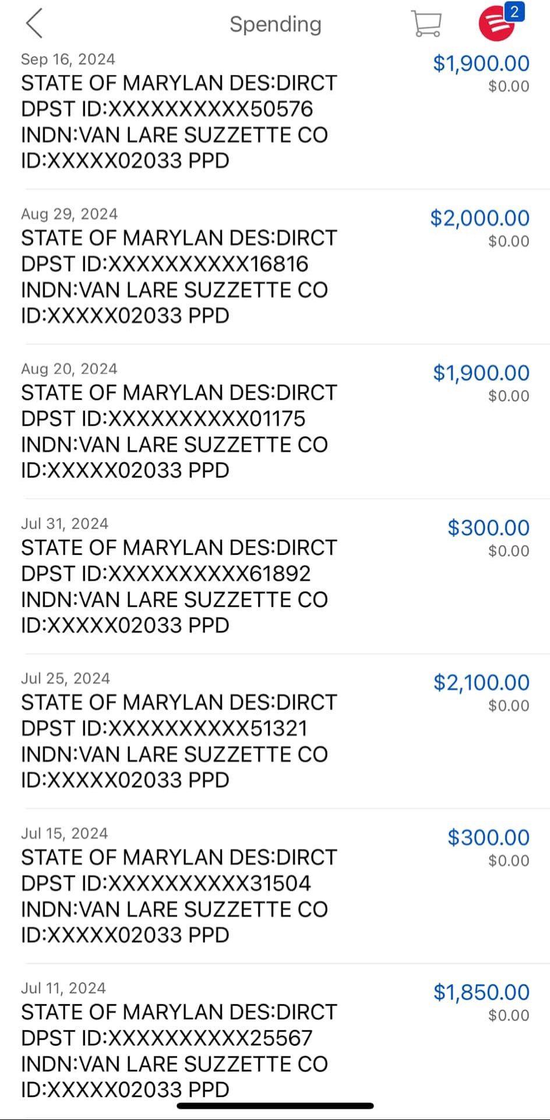Tap the Spending page title
Image resolution: width=550 pixels, height=1120 pixels.
click(x=275, y=24)
